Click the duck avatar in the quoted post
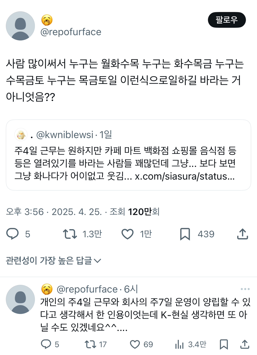The height and width of the screenshot is (355, 257). point(21,135)
